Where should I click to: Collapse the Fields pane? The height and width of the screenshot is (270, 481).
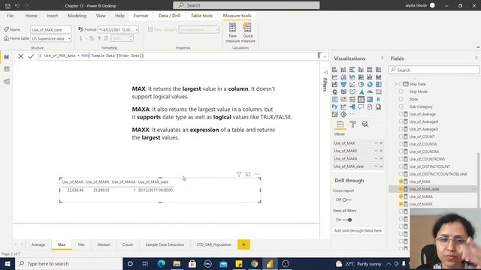click(476, 58)
